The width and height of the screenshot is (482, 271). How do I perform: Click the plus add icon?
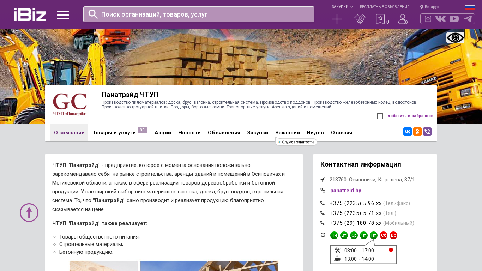[x=337, y=19]
